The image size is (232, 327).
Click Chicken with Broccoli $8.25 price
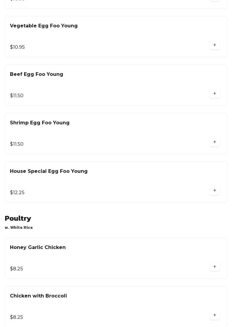pyautogui.click(x=16, y=317)
